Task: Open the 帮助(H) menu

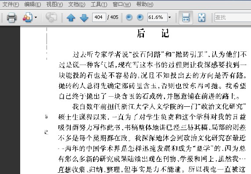Action: [145, 4]
